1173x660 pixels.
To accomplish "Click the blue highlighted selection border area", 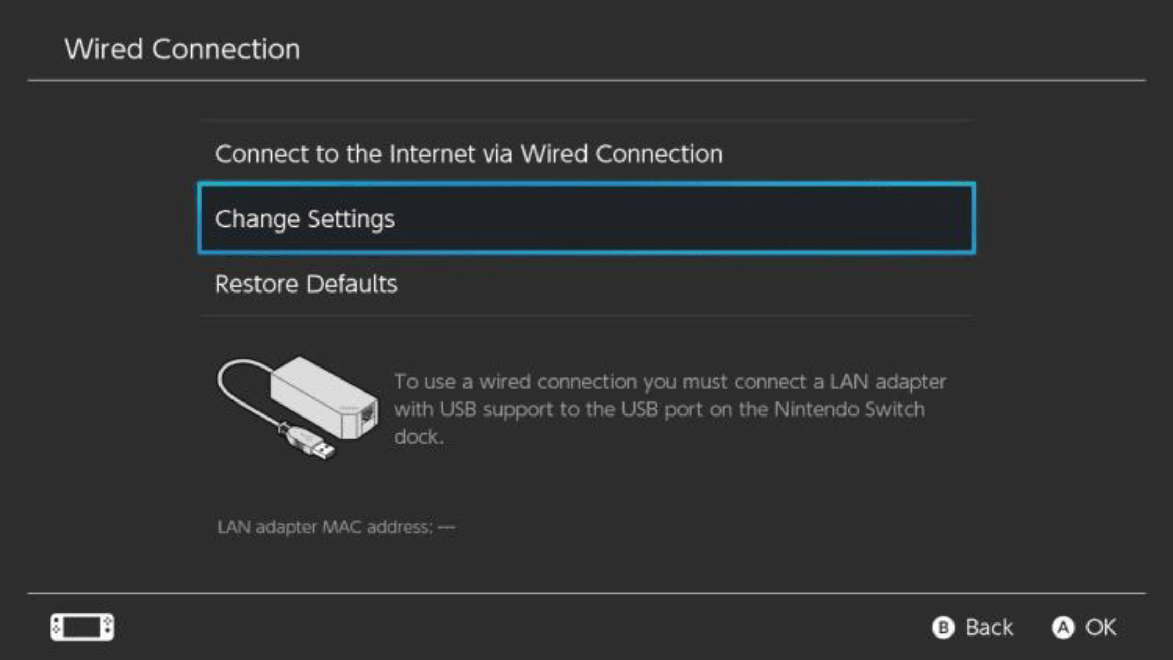I will [586, 218].
